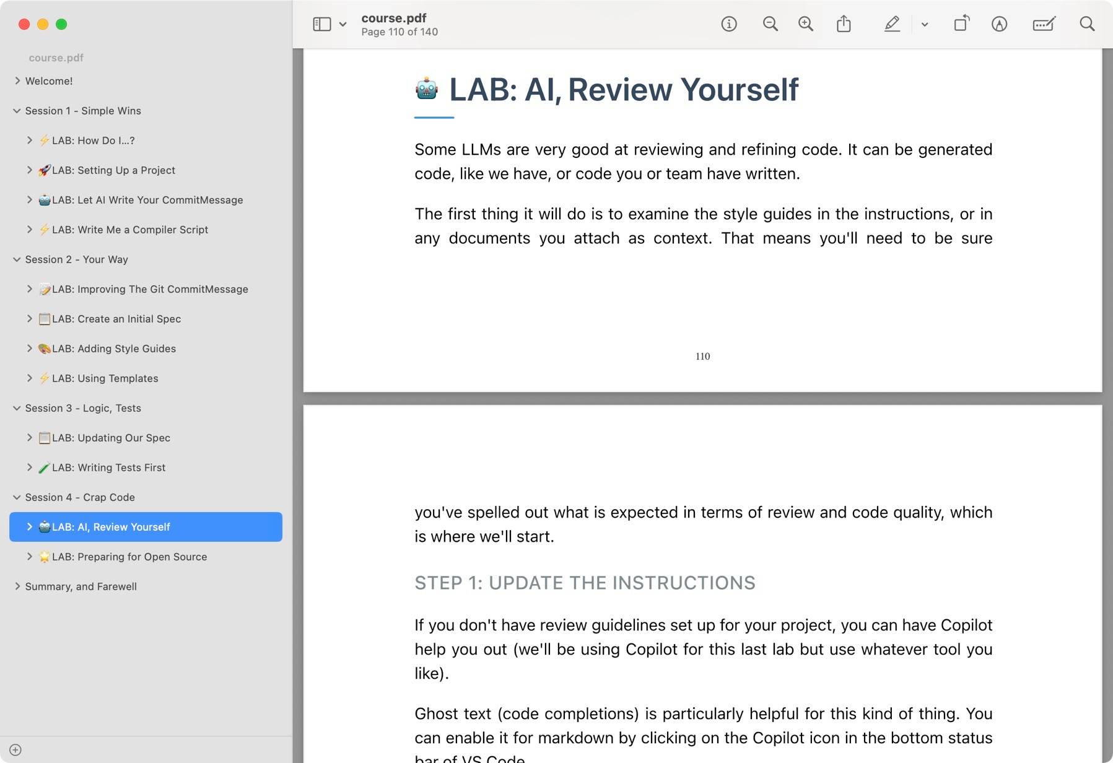
Task: Click the LAB: AI, Review Yourself page heading
Action: click(x=624, y=89)
